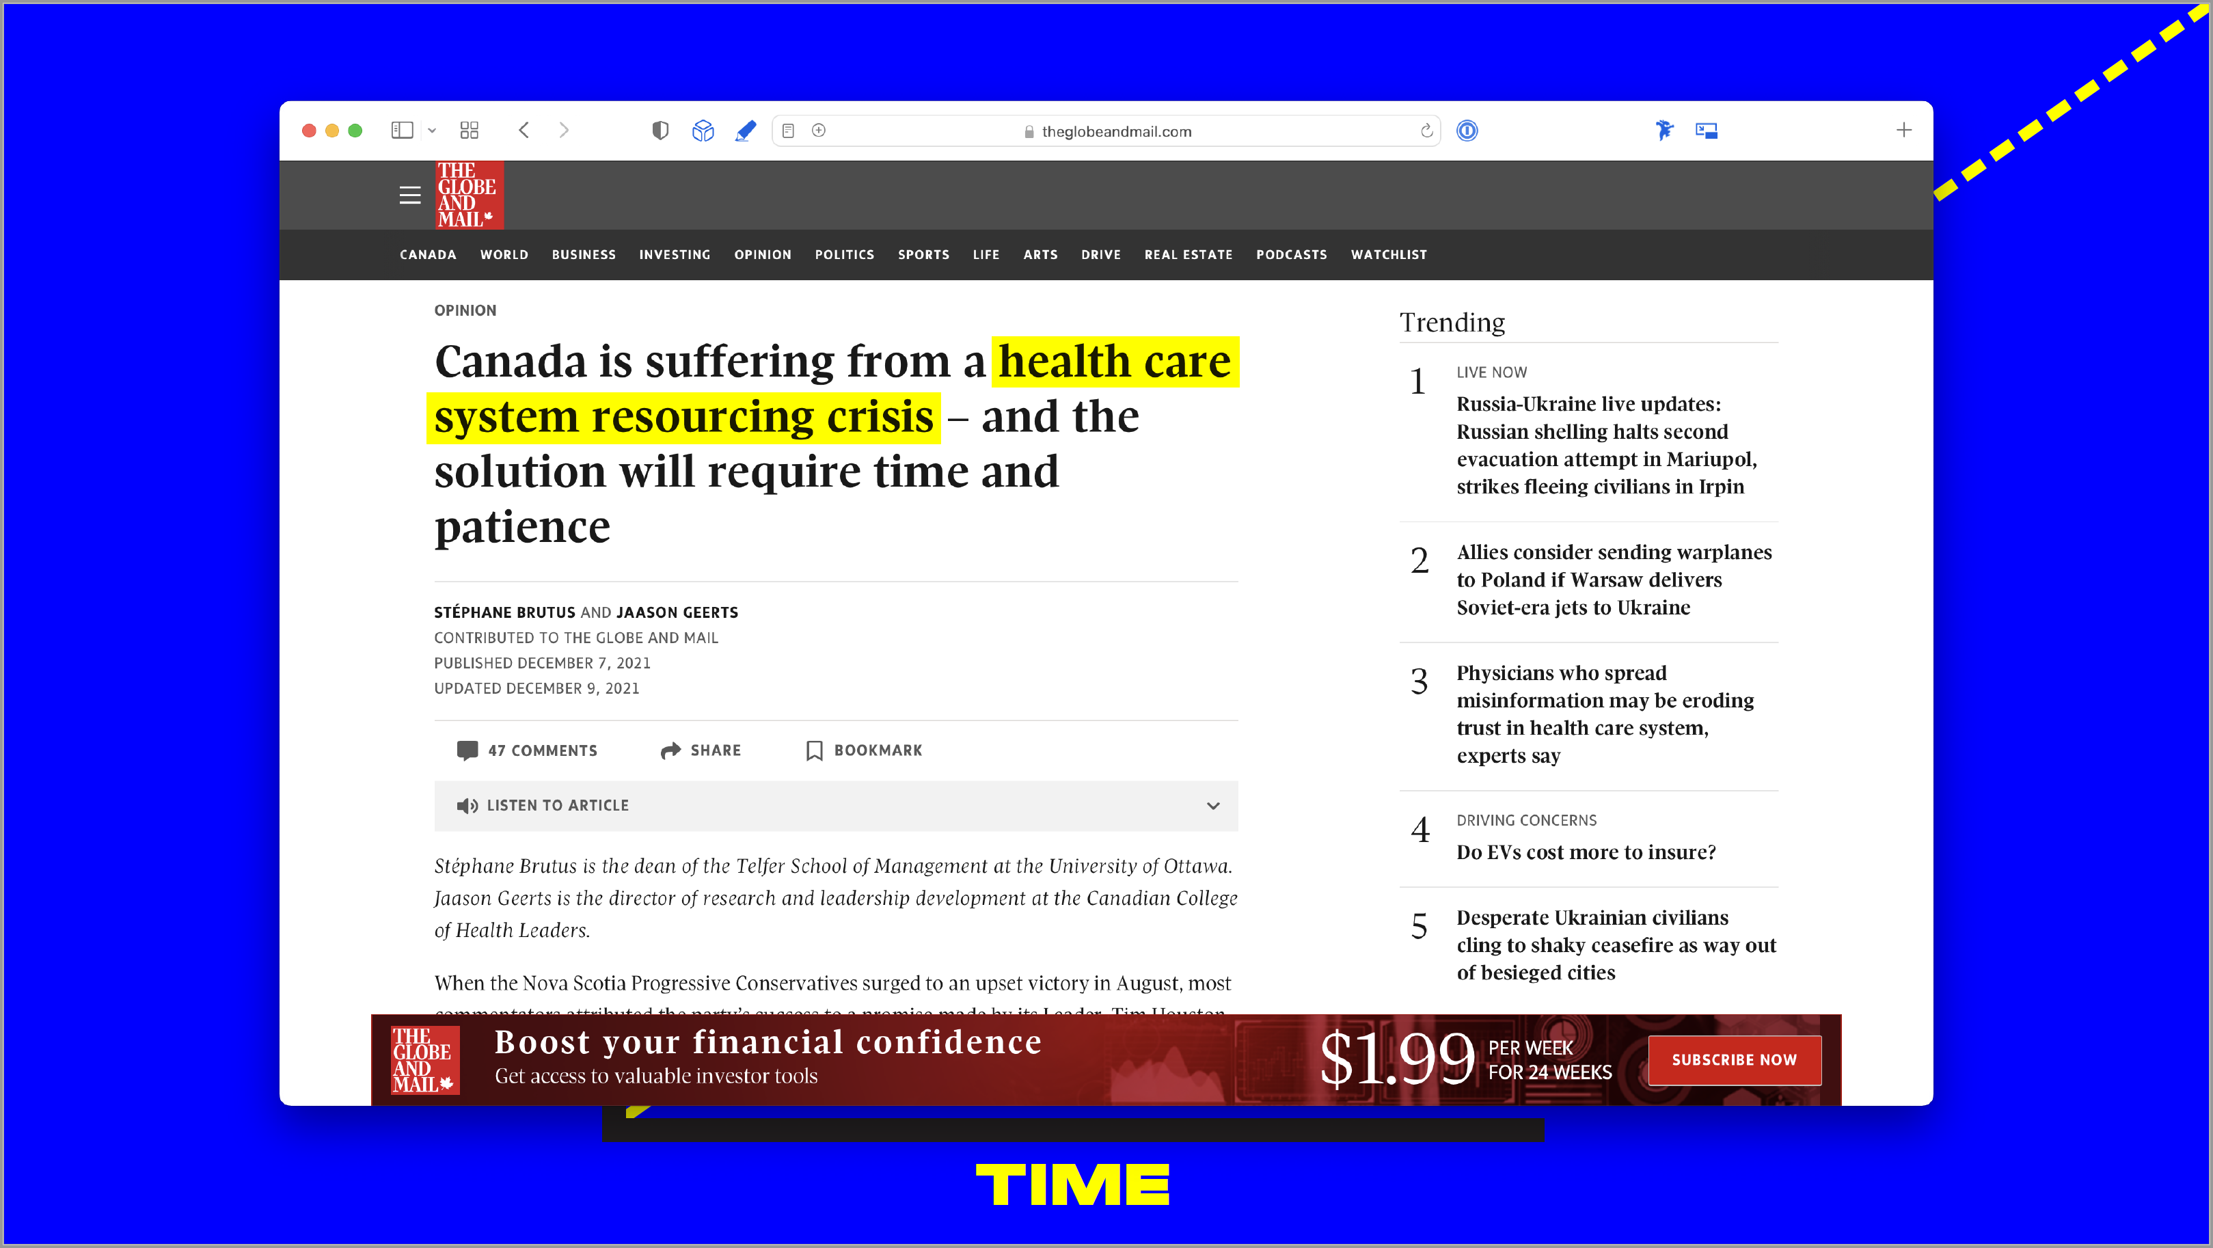This screenshot has height=1248, width=2213.
Task: Open the Life section
Action: (x=986, y=255)
